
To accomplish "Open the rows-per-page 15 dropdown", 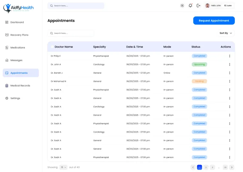I will 63,167.
